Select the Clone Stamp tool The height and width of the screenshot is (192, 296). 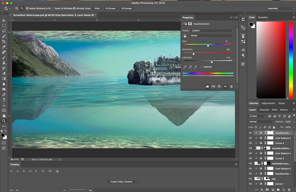4,63
